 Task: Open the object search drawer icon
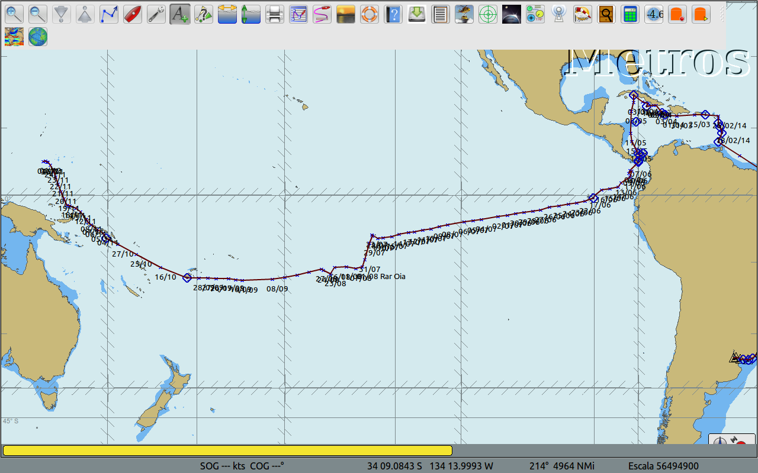(x=606, y=14)
